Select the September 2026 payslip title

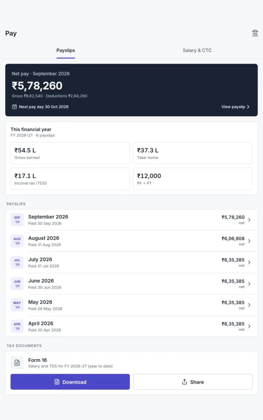48,217
